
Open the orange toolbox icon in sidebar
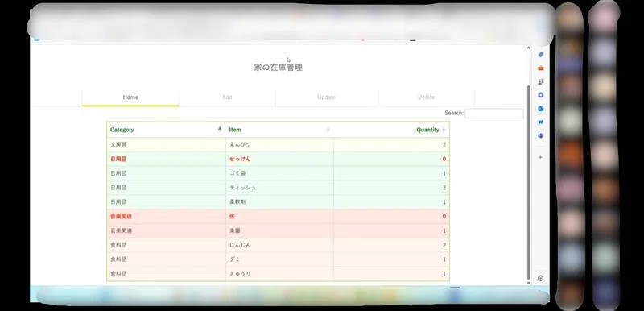[x=540, y=68]
